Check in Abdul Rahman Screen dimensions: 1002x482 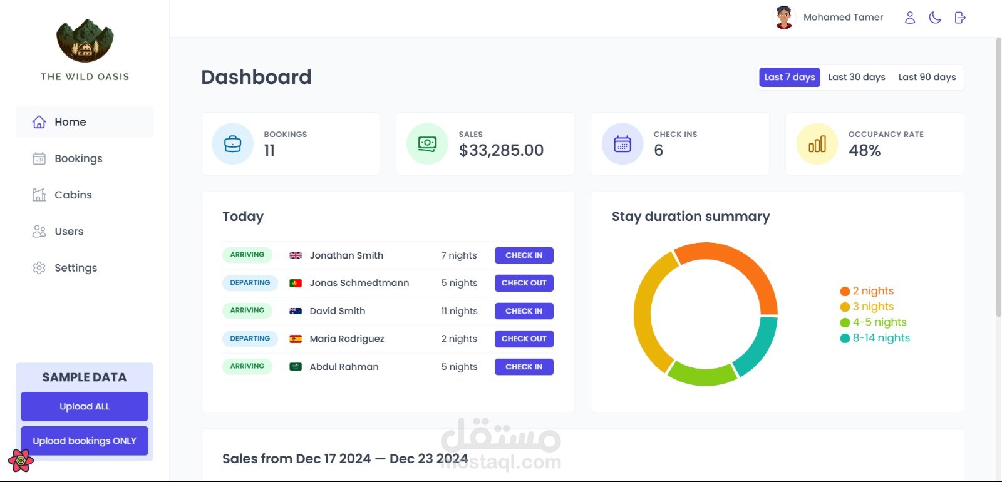[x=524, y=367]
